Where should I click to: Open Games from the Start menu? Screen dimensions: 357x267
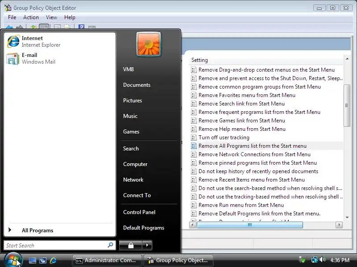click(131, 132)
